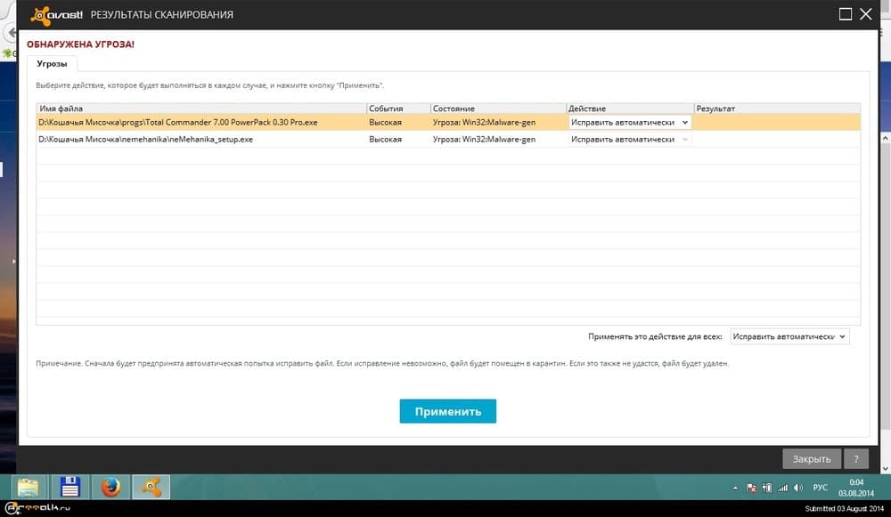Sort by the Имя файла column header

[x=200, y=109]
